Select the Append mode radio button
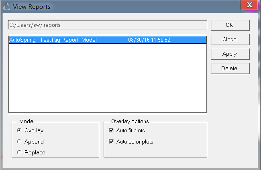The height and width of the screenshot is (170, 261). pyautogui.click(x=19, y=142)
